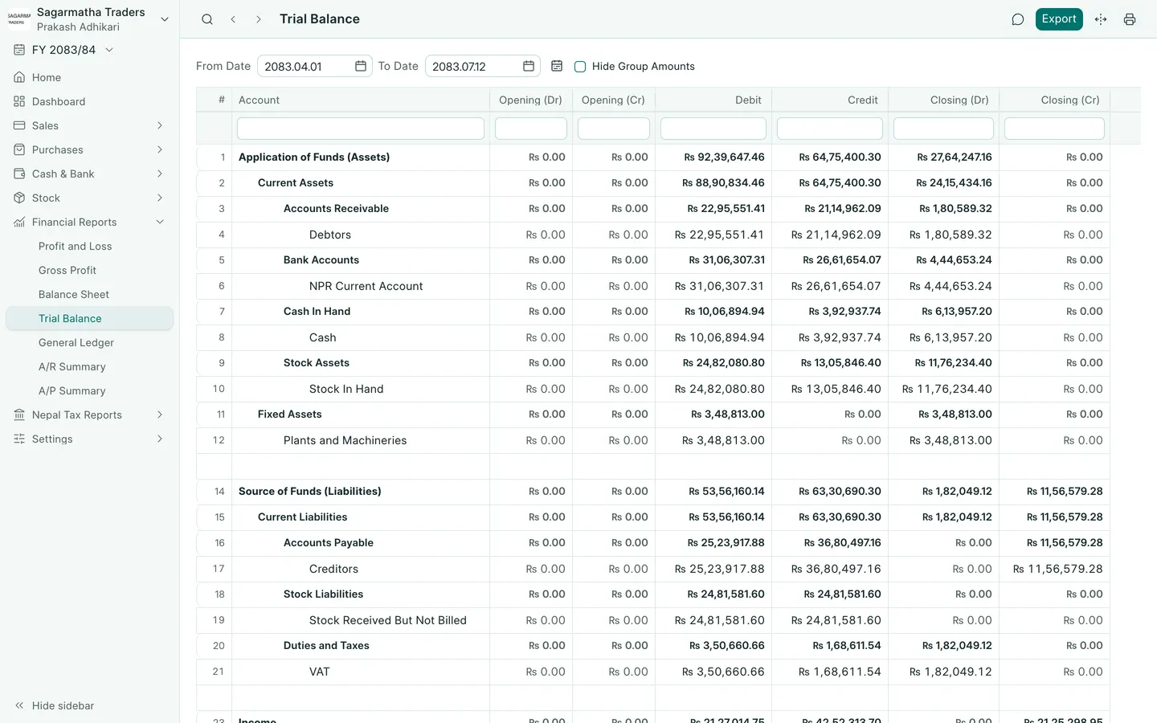This screenshot has height=723, width=1157.
Task: Click the Hide sidebar double-chevron icon
Action: 19,705
